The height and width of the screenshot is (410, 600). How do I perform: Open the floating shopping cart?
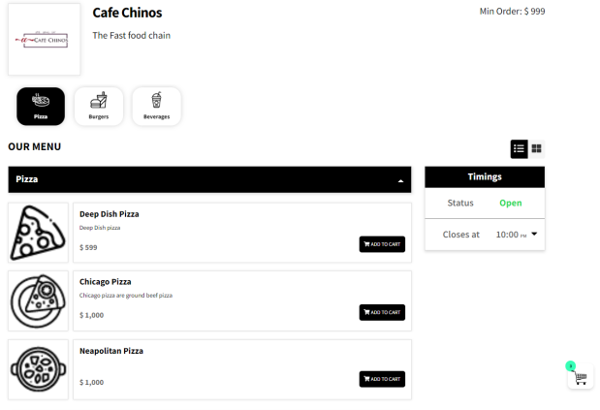tap(581, 378)
